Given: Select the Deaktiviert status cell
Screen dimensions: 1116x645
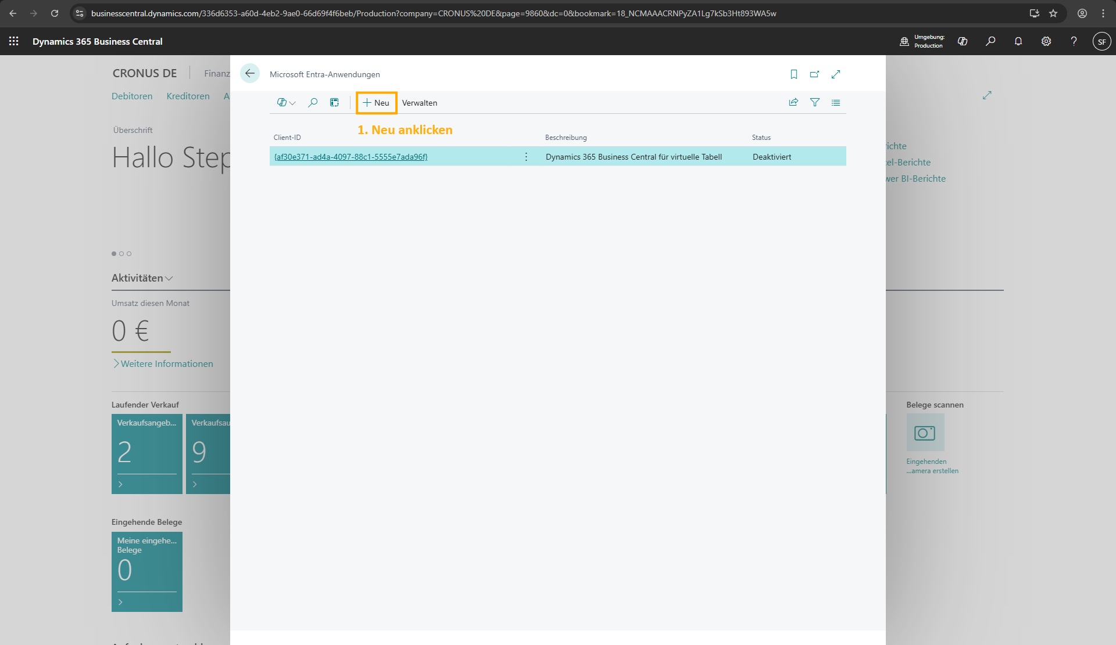Looking at the screenshot, I should coord(772,157).
